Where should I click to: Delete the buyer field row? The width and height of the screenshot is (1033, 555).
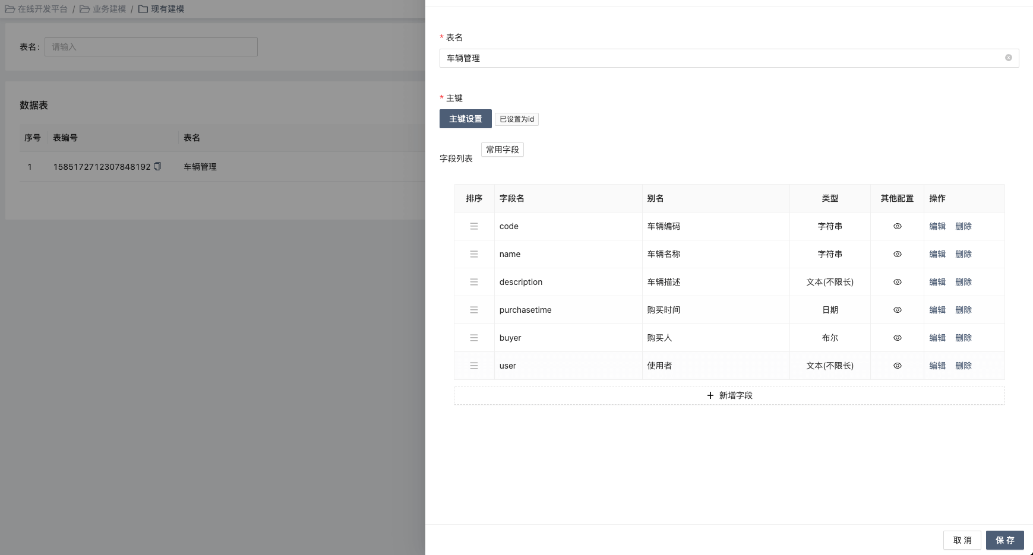963,338
